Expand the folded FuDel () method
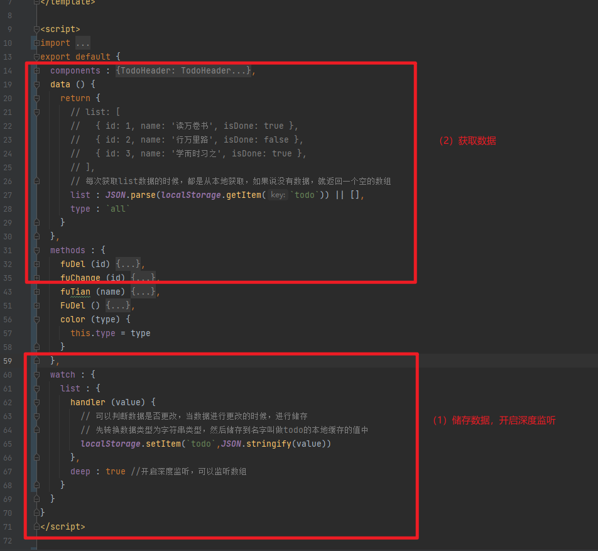Image resolution: width=598 pixels, height=551 pixels. pos(36,305)
